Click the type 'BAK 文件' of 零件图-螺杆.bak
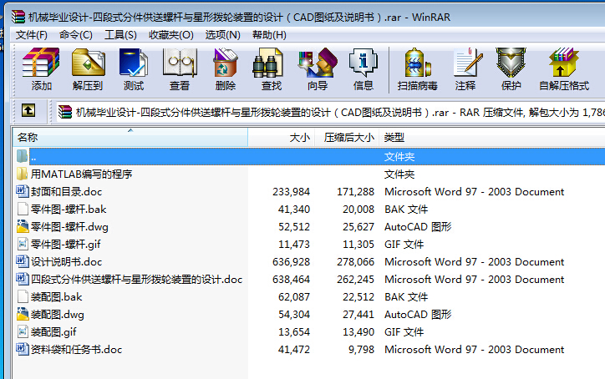 [x=406, y=209]
